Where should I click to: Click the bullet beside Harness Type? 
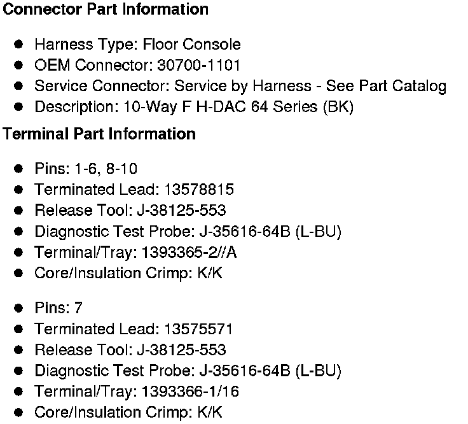coord(19,45)
